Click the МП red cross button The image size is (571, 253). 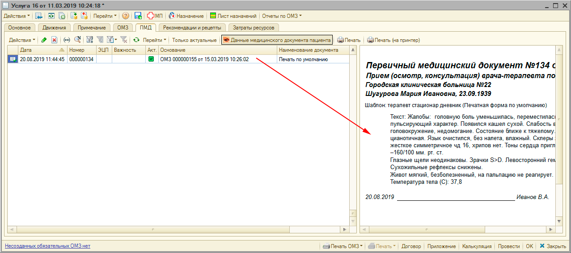pyautogui.click(x=155, y=16)
